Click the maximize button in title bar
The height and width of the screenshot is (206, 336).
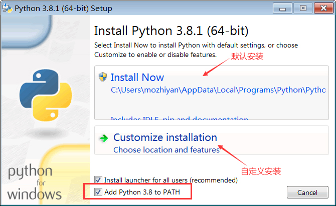(x=302, y=8)
